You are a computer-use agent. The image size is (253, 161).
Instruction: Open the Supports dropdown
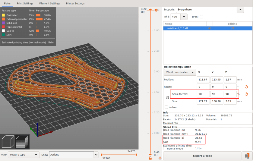(240, 10)
